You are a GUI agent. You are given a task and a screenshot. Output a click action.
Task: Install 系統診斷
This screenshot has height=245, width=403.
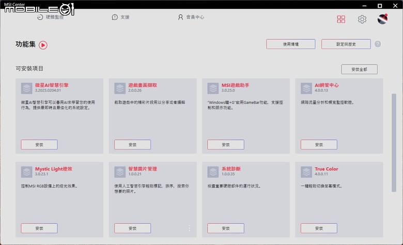click(x=226, y=228)
